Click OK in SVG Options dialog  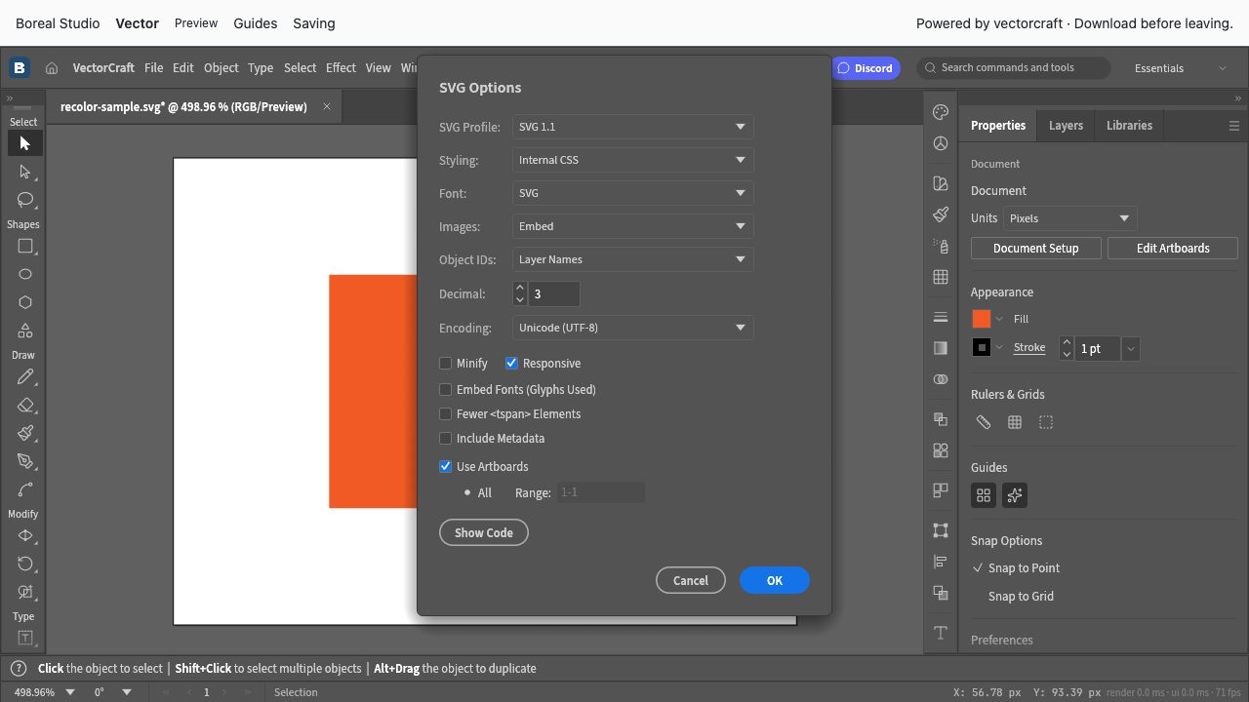click(x=775, y=580)
